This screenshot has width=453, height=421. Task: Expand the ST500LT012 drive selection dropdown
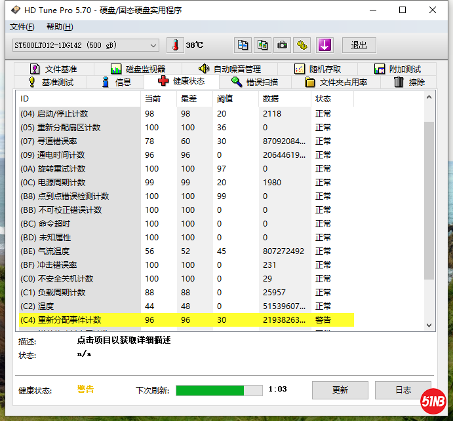point(153,45)
